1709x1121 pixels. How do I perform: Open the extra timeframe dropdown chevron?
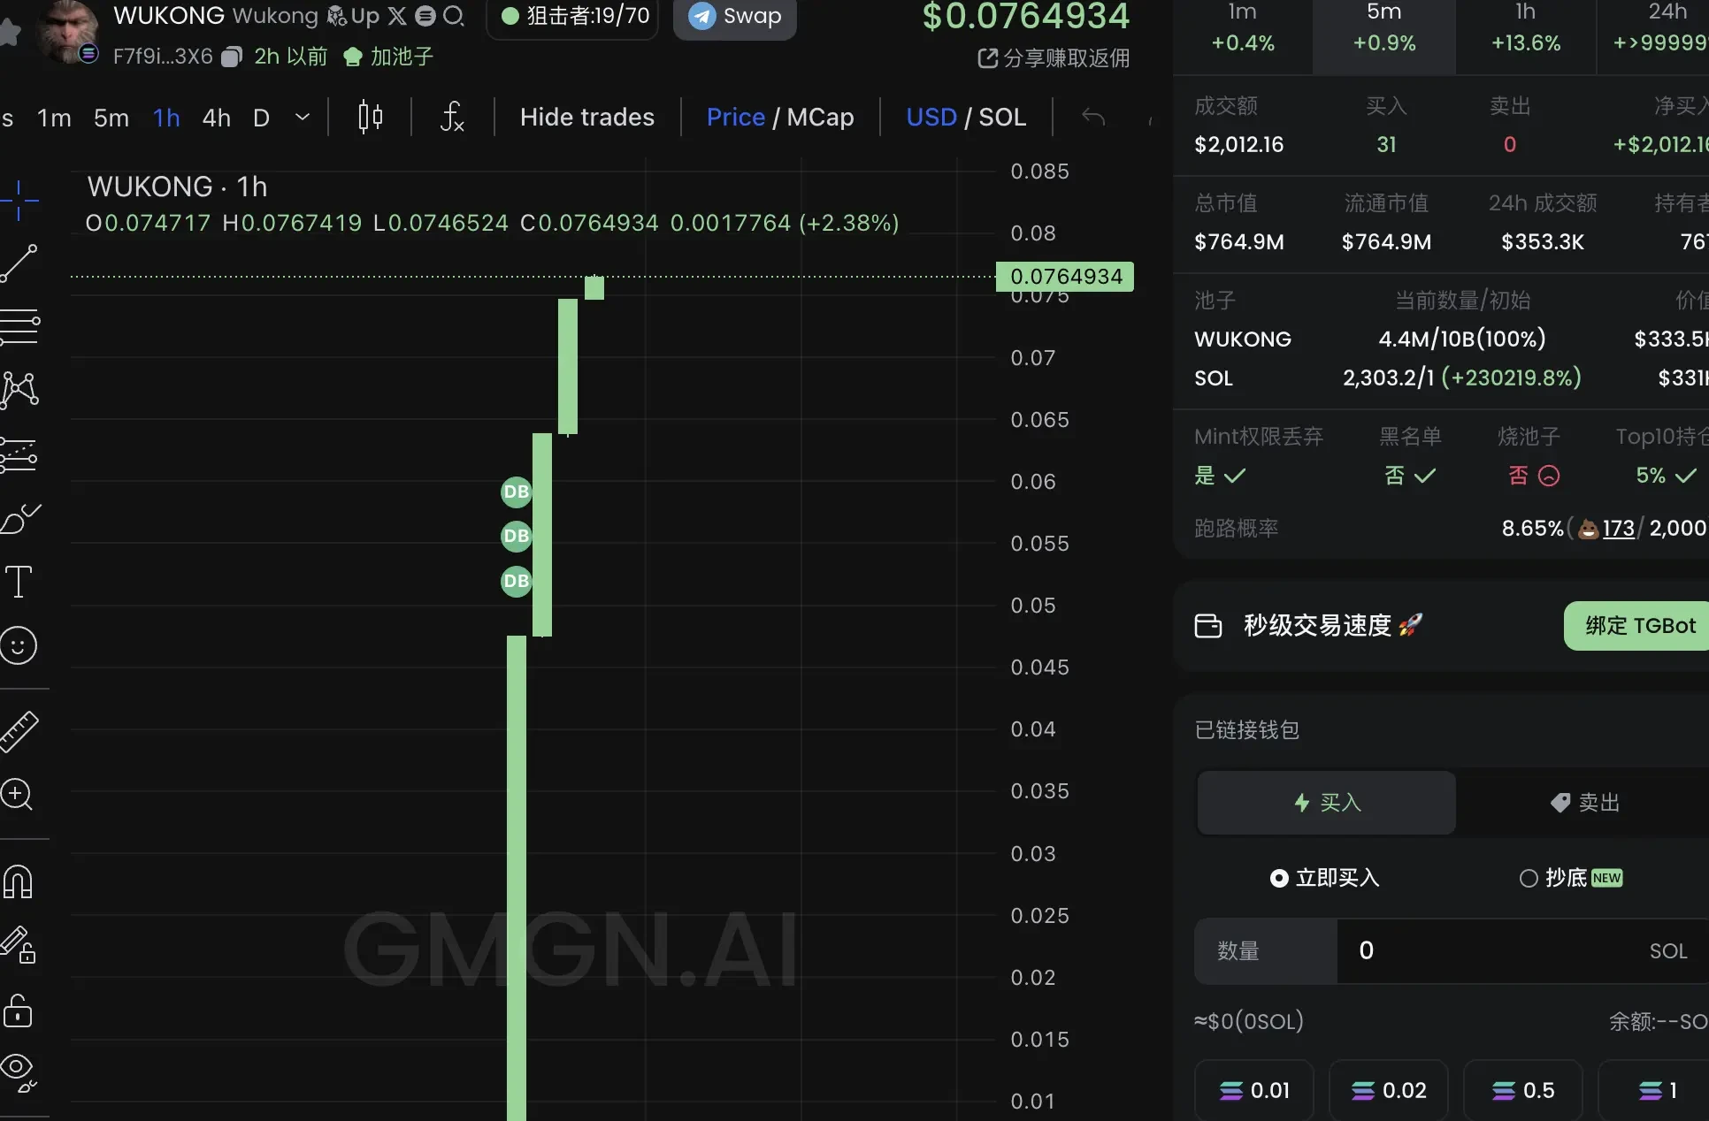(302, 117)
